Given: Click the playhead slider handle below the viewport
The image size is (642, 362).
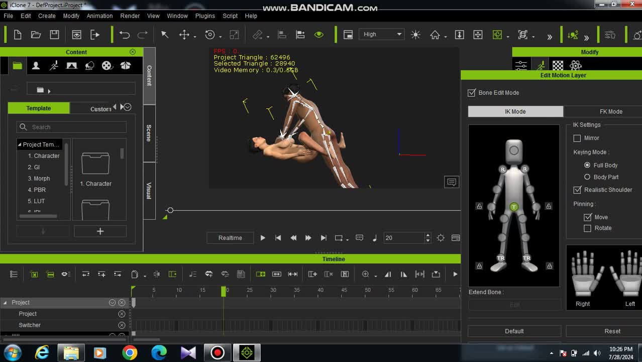Looking at the screenshot, I should (170, 211).
